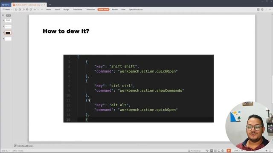Select slide 3 thumbnail with dark image
Image resolution: width=273 pixels, height=153 pixels.
point(8,33)
